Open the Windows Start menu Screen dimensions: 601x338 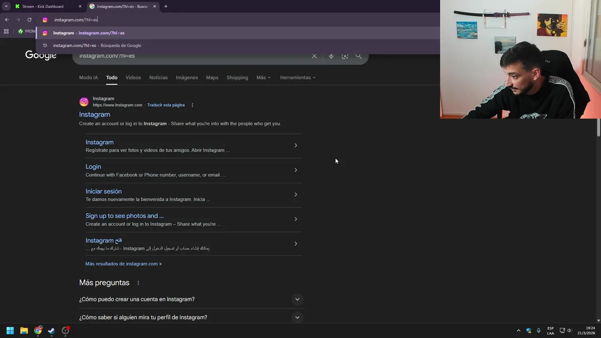pos(10,330)
